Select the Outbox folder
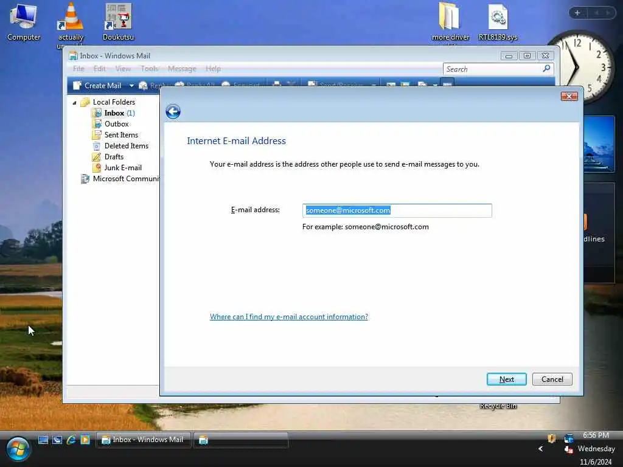623x467 pixels. pos(111,124)
